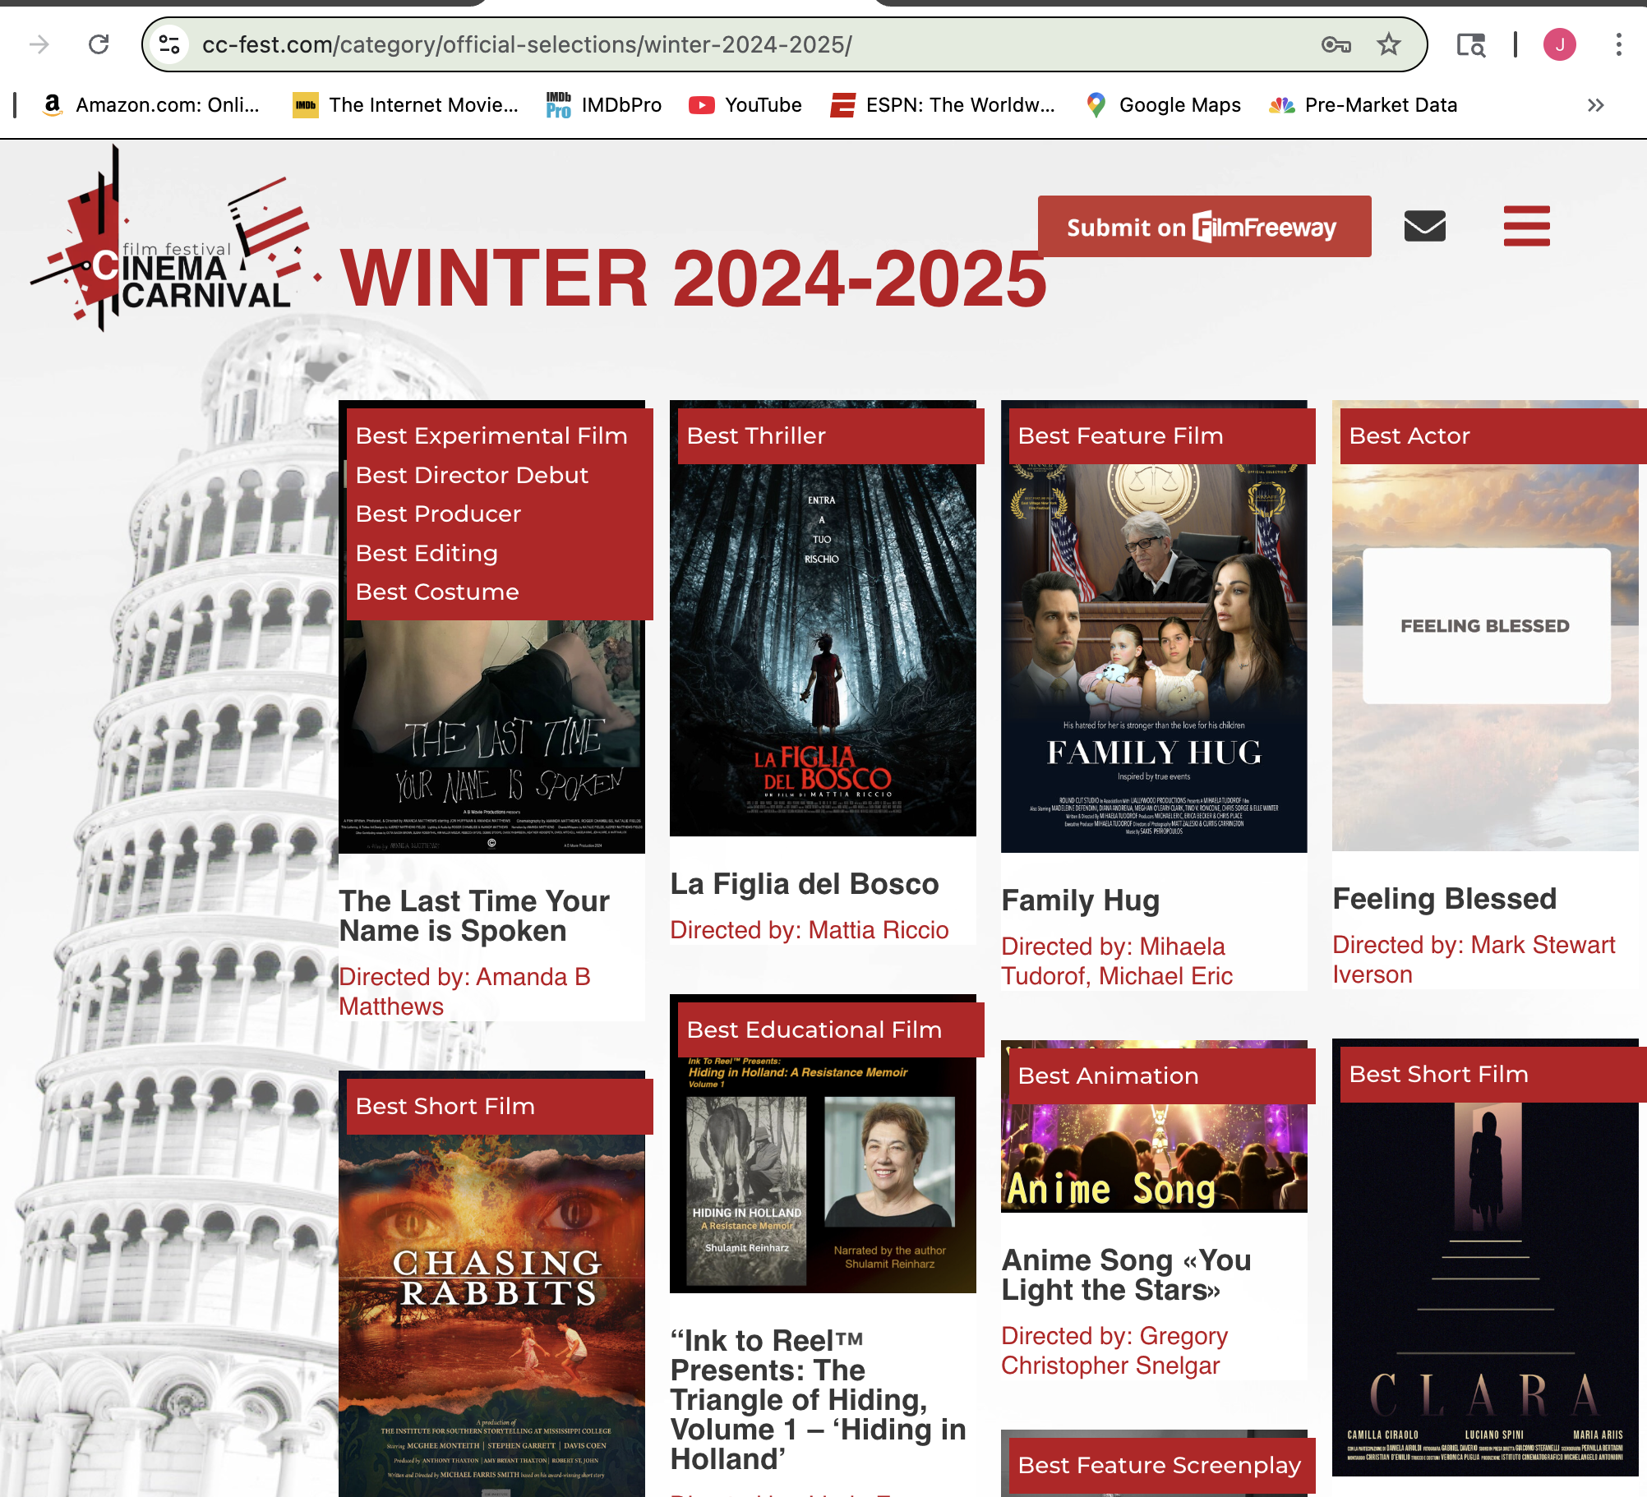
Task: Open the red hamburger menu
Action: coord(1526,226)
